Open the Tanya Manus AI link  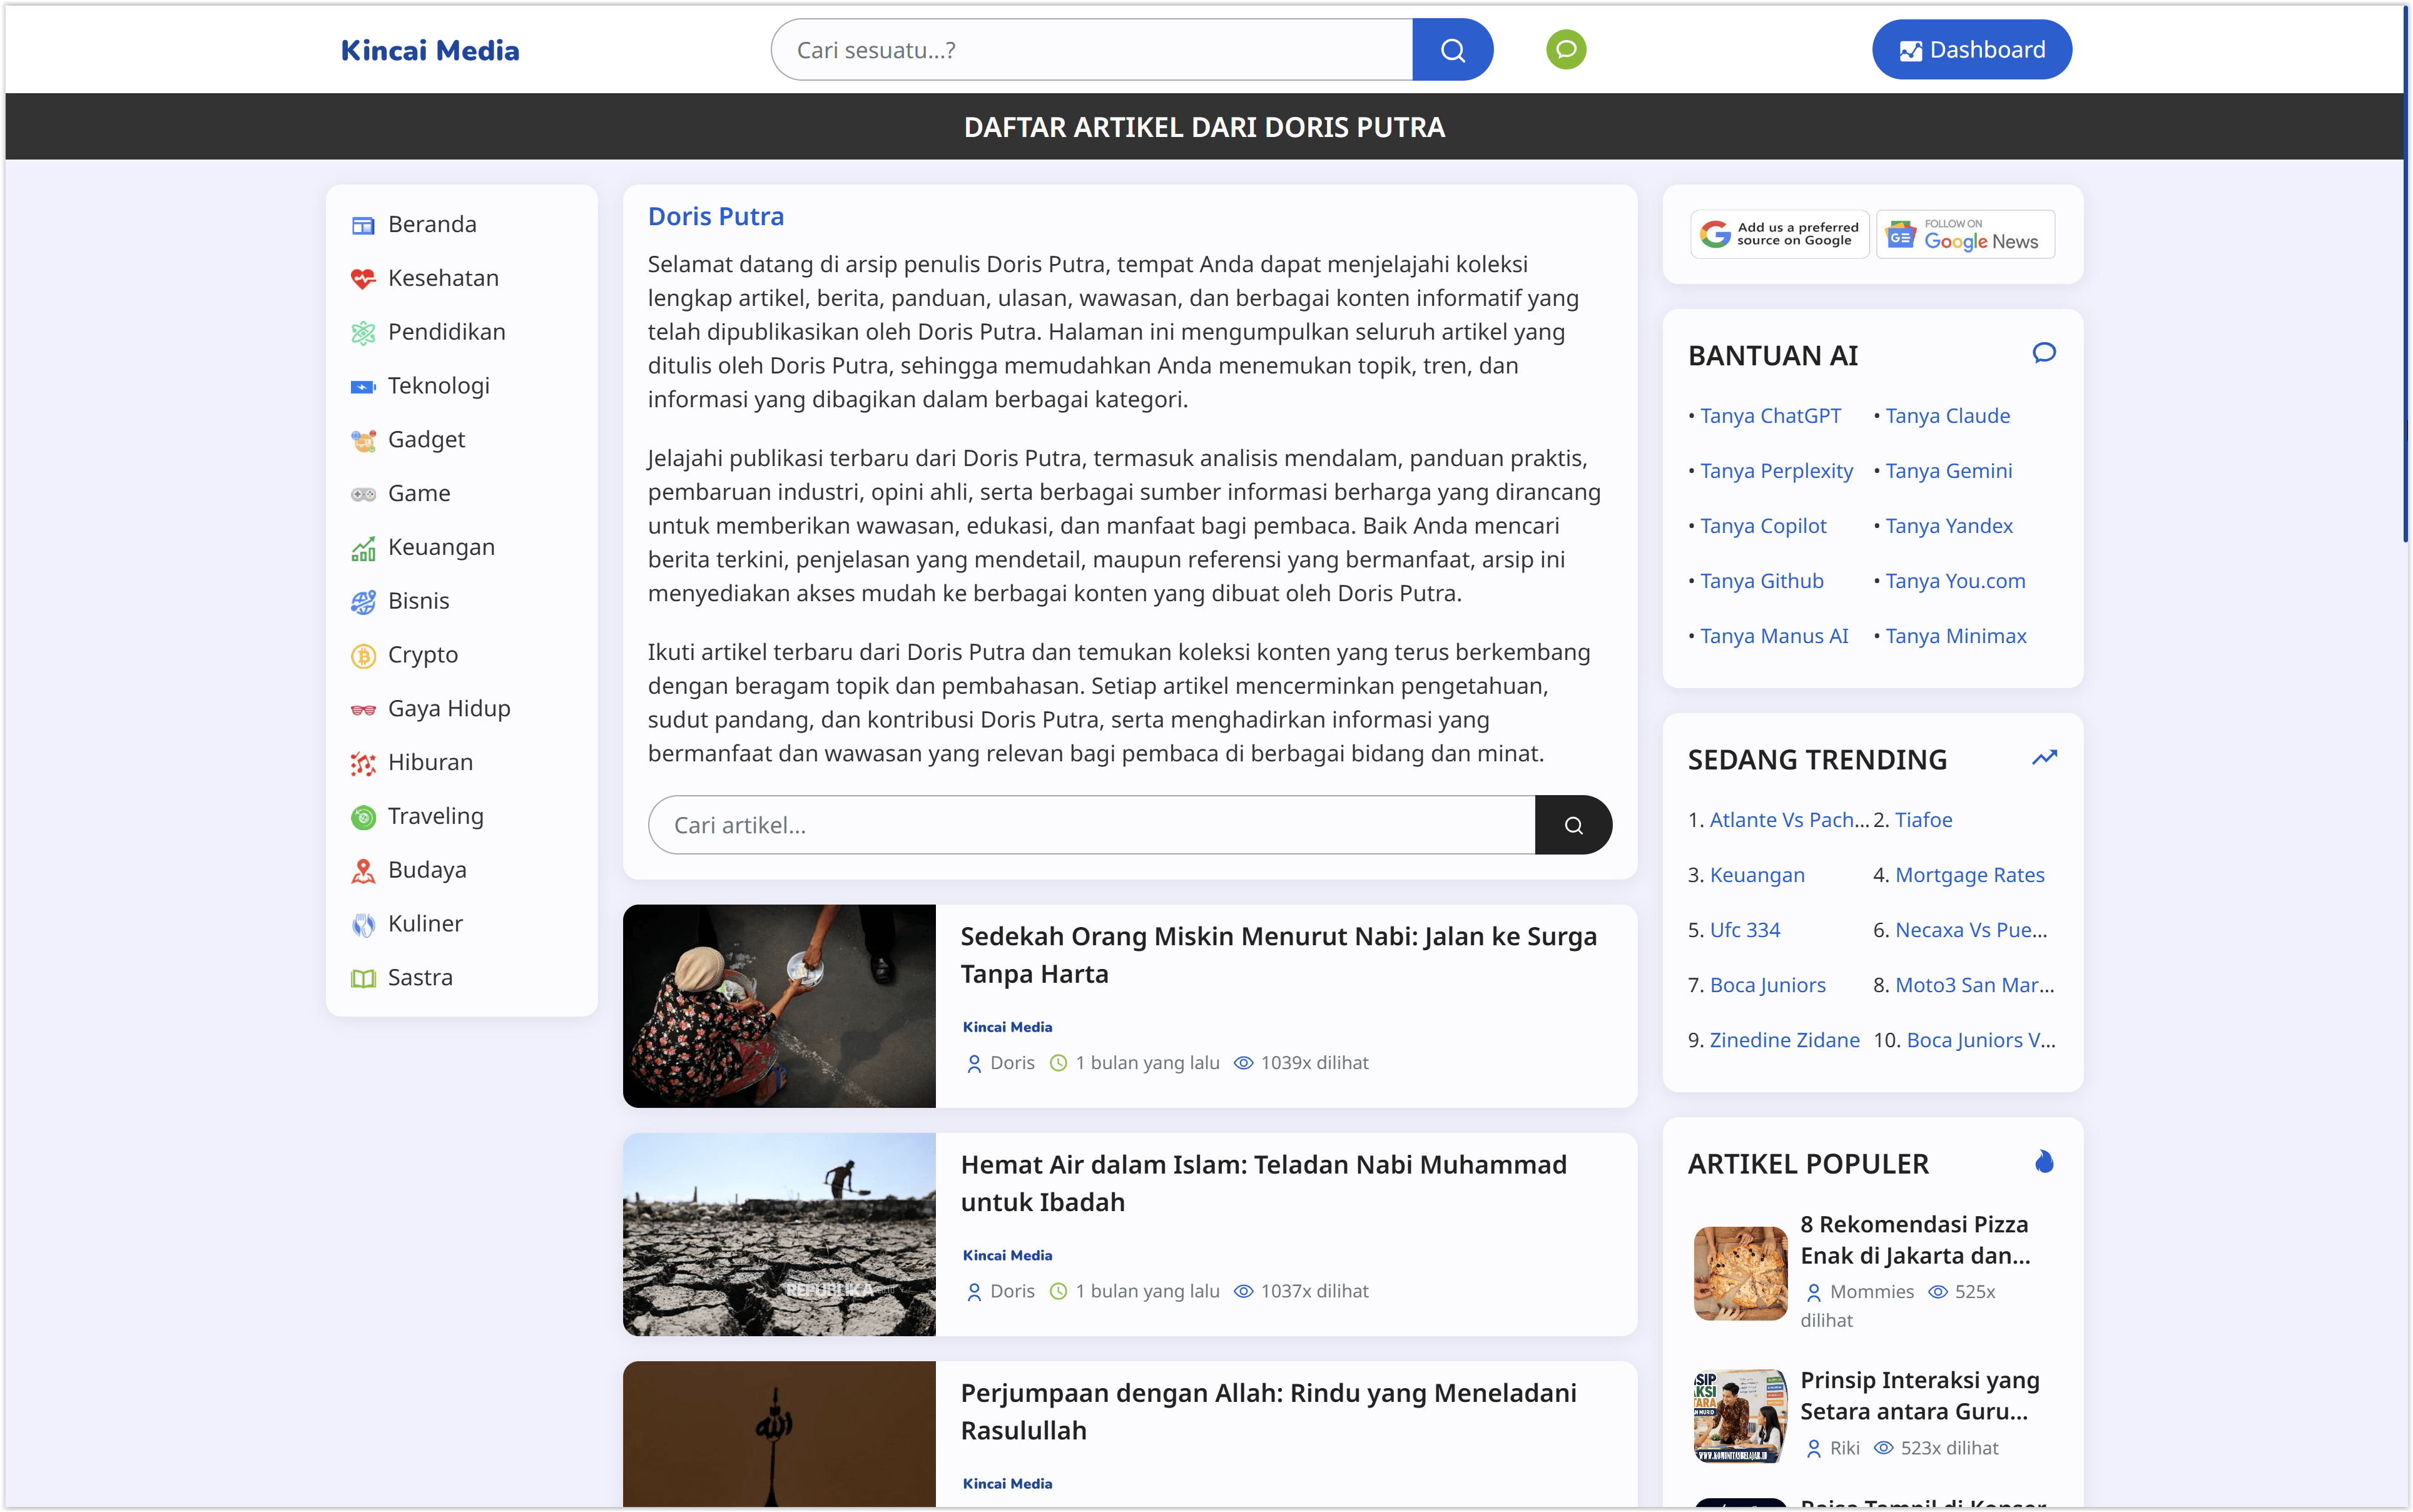(1774, 636)
